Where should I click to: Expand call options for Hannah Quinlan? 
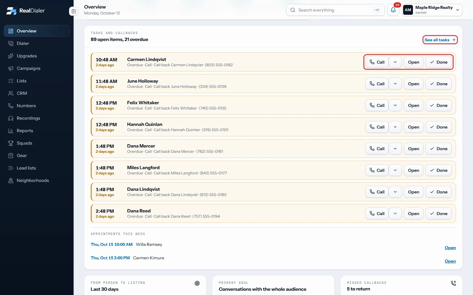click(395, 127)
